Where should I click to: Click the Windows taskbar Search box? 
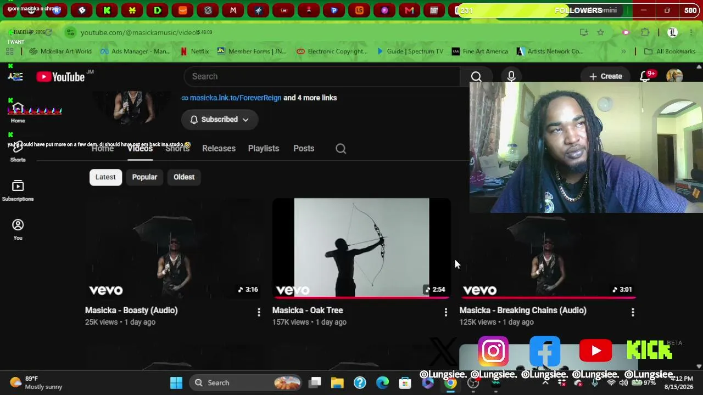(246, 383)
